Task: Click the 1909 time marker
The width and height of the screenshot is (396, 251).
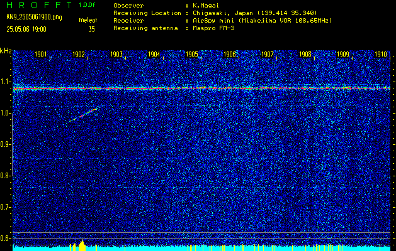Action: pyautogui.click(x=343, y=55)
